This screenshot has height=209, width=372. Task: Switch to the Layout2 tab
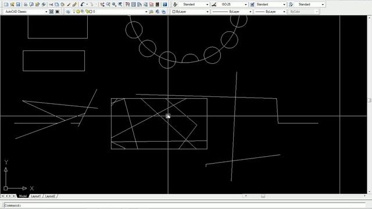coord(50,196)
